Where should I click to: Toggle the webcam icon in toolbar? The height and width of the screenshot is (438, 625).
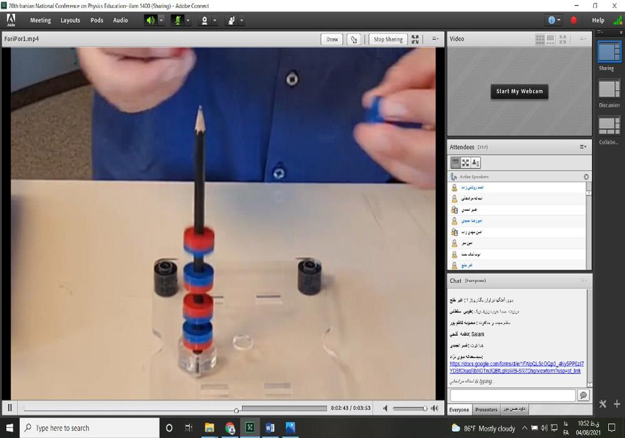click(x=204, y=20)
